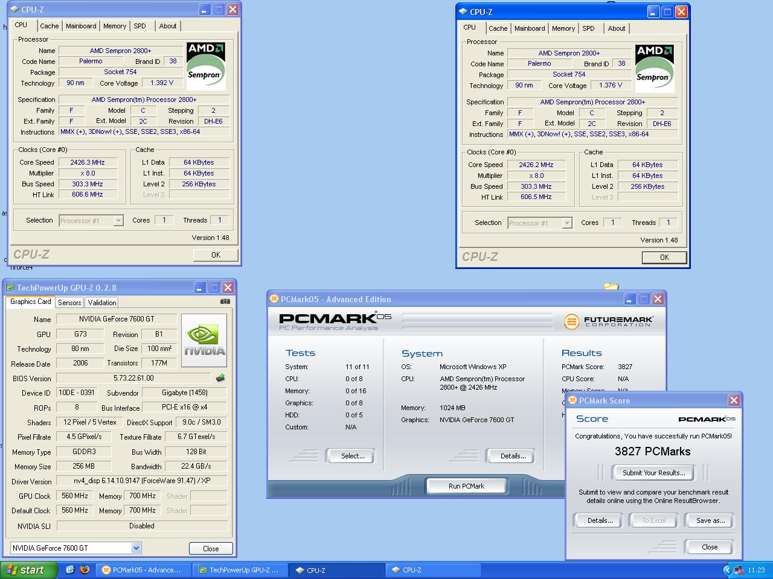Click the Core Voltage 1.376 V field
This screenshot has width=773, height=579.
click(611, 86)
